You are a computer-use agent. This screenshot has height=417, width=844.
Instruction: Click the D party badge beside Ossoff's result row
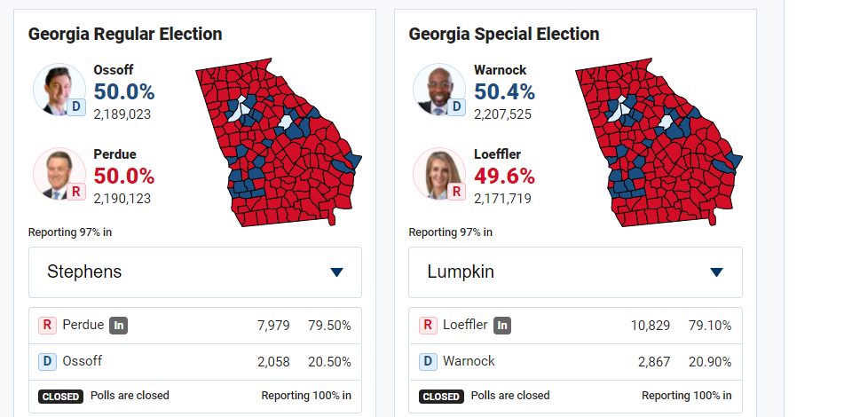point(47,362)
